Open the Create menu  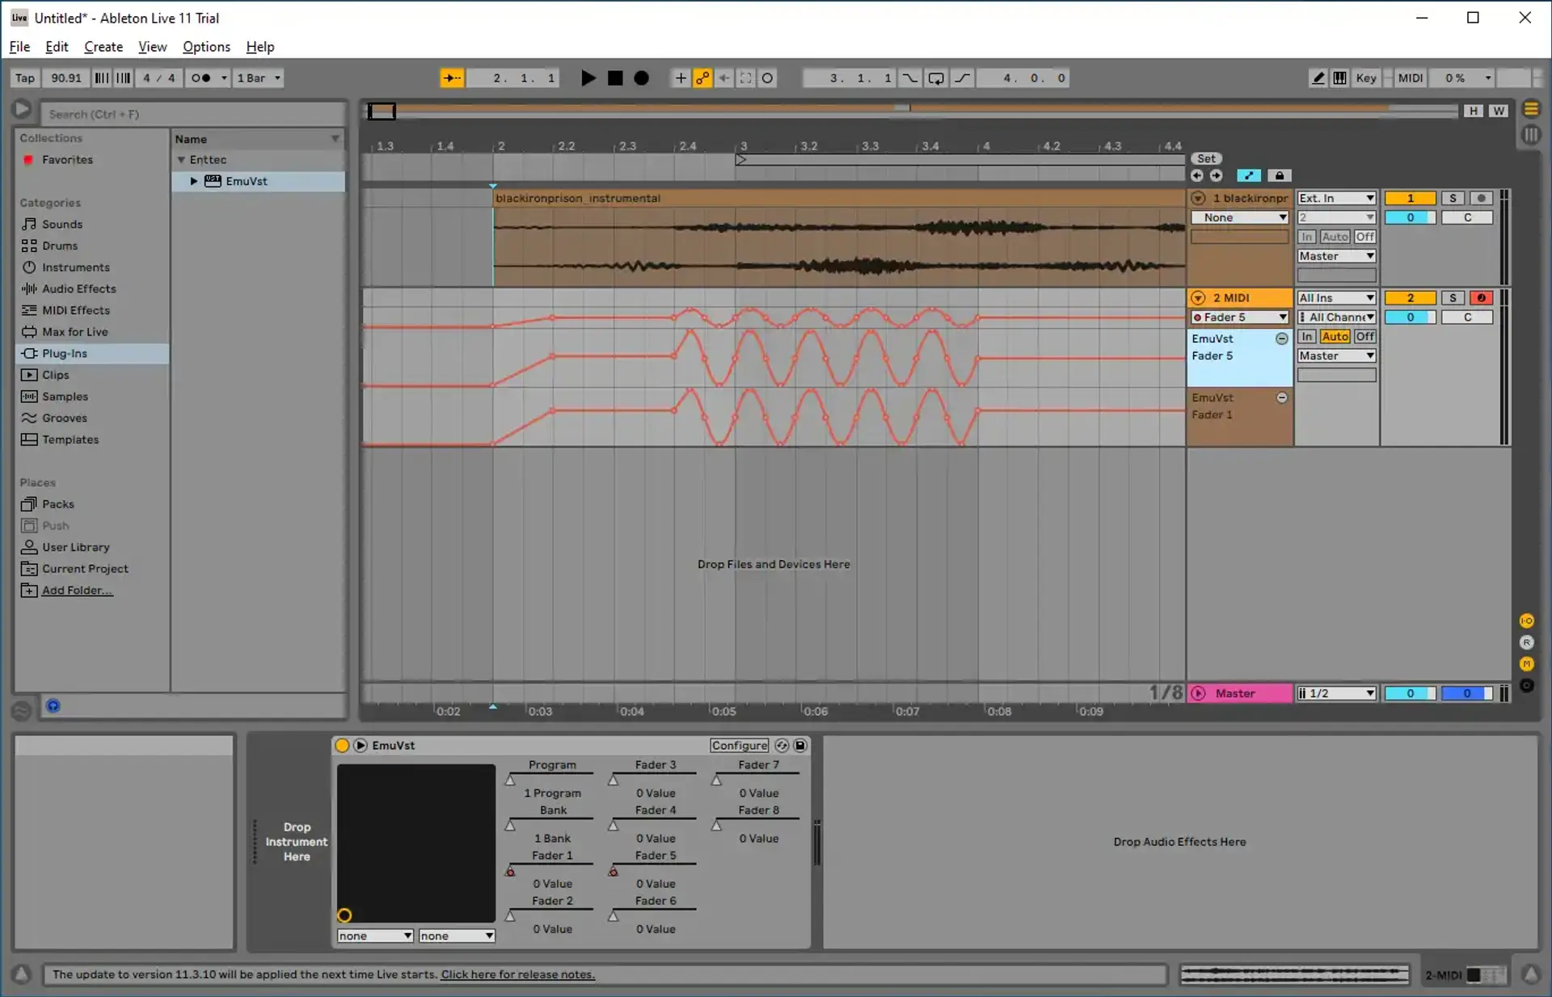[x=103, y=47]
